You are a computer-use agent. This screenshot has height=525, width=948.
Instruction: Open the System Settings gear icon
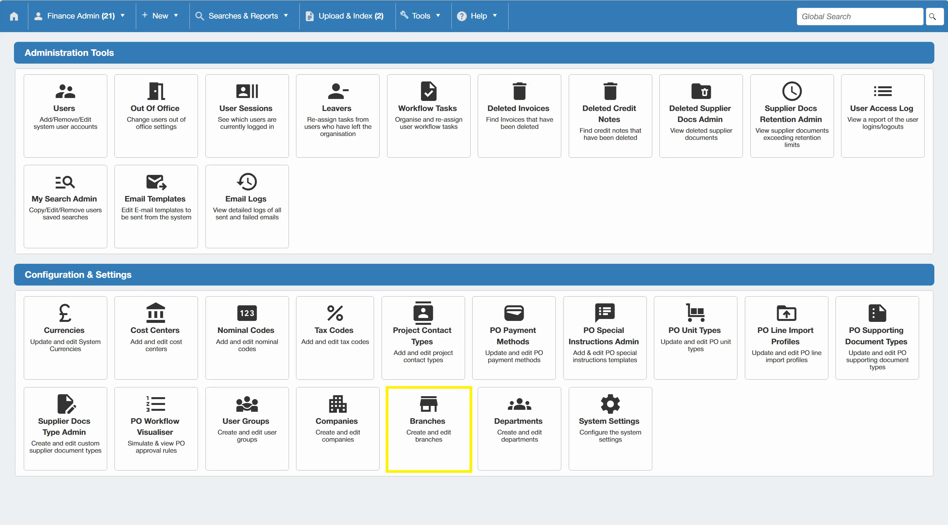(610, 404)
